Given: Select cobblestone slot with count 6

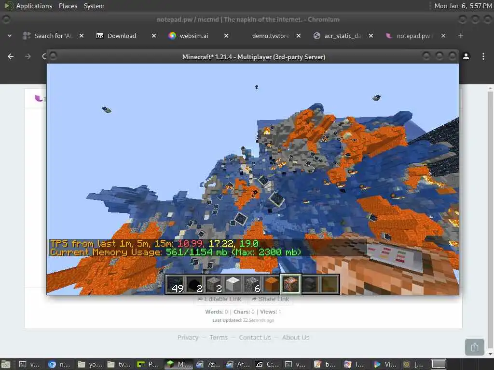Looking at the screenshot, I should pos(252,284).
